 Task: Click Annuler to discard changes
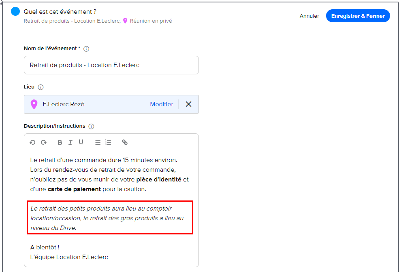[x=309, y=16]
